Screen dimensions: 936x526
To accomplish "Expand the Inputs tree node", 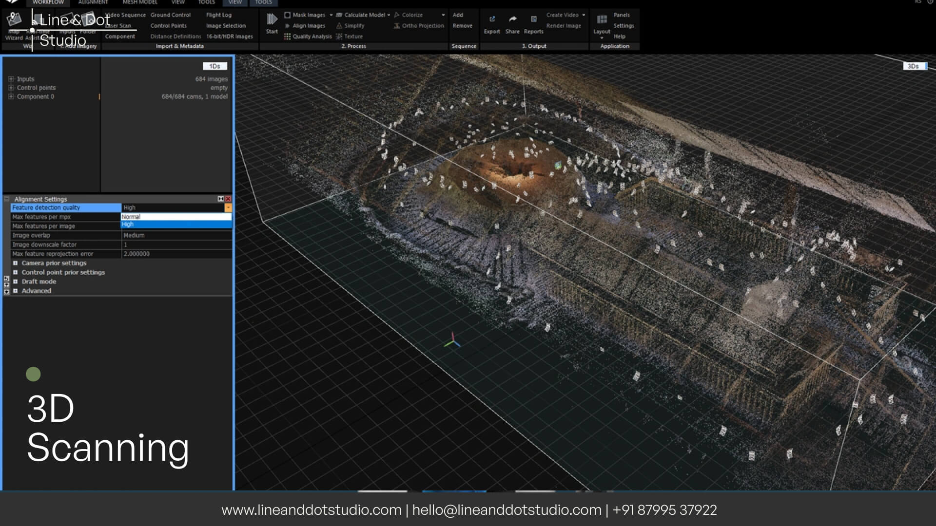I will point(11,79).
